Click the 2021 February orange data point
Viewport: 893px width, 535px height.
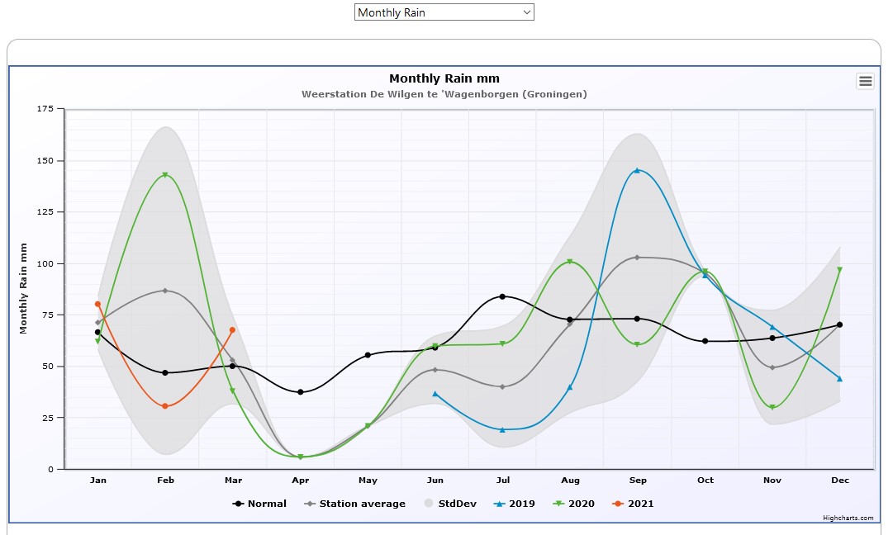(165, 406)
